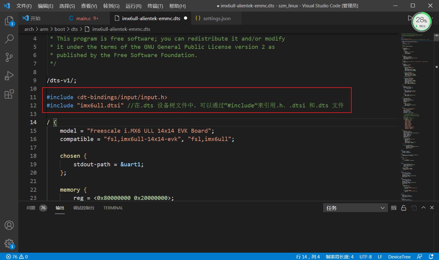Viewport: 439px width, 260px height.
Task: Click the 制表符长度: 4 indentation setting
Action: 340,257
